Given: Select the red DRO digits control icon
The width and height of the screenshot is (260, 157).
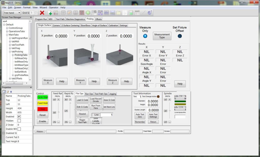Looking at the screenshot, I should [x=82, y=13].
